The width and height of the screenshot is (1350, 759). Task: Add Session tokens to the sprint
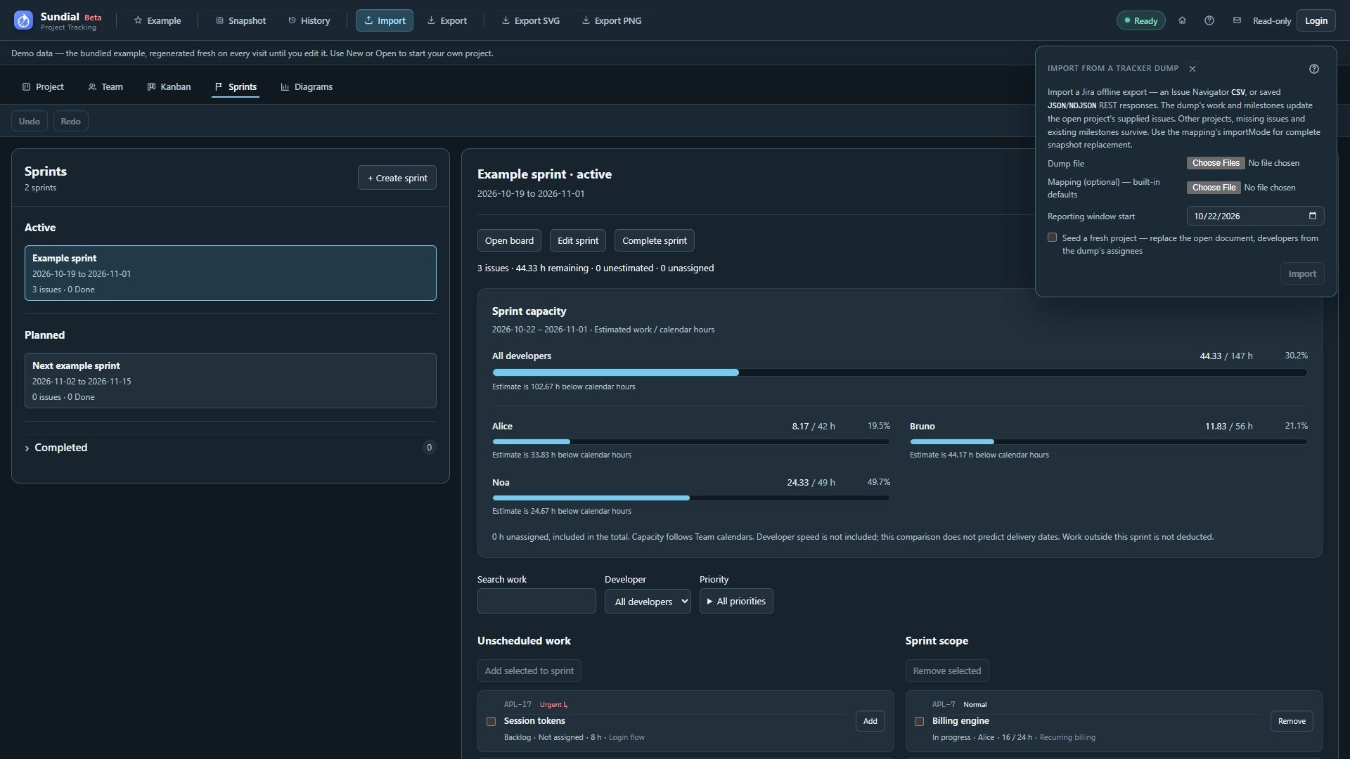tap(870, 721)
